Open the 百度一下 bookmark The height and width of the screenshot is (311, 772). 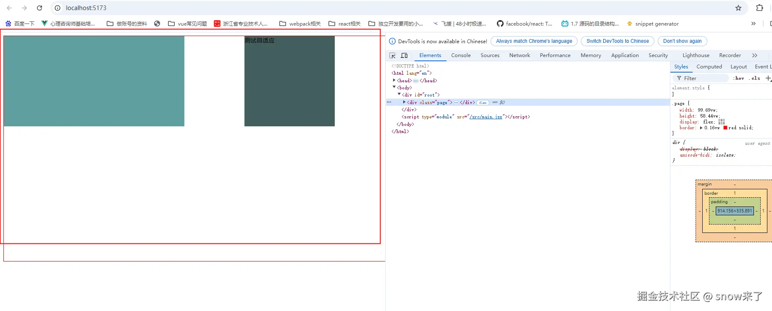click(20, 24)
